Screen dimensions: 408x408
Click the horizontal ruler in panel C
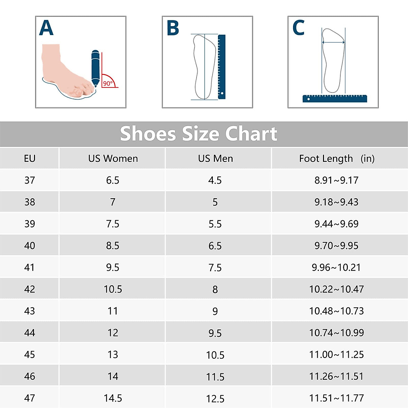tap(335, 98)
